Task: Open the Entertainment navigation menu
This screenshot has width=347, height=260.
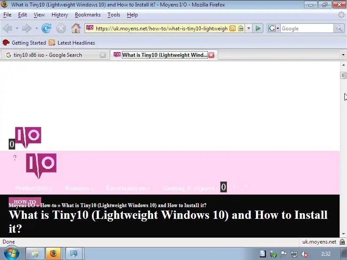Action: tap(128, 188)
